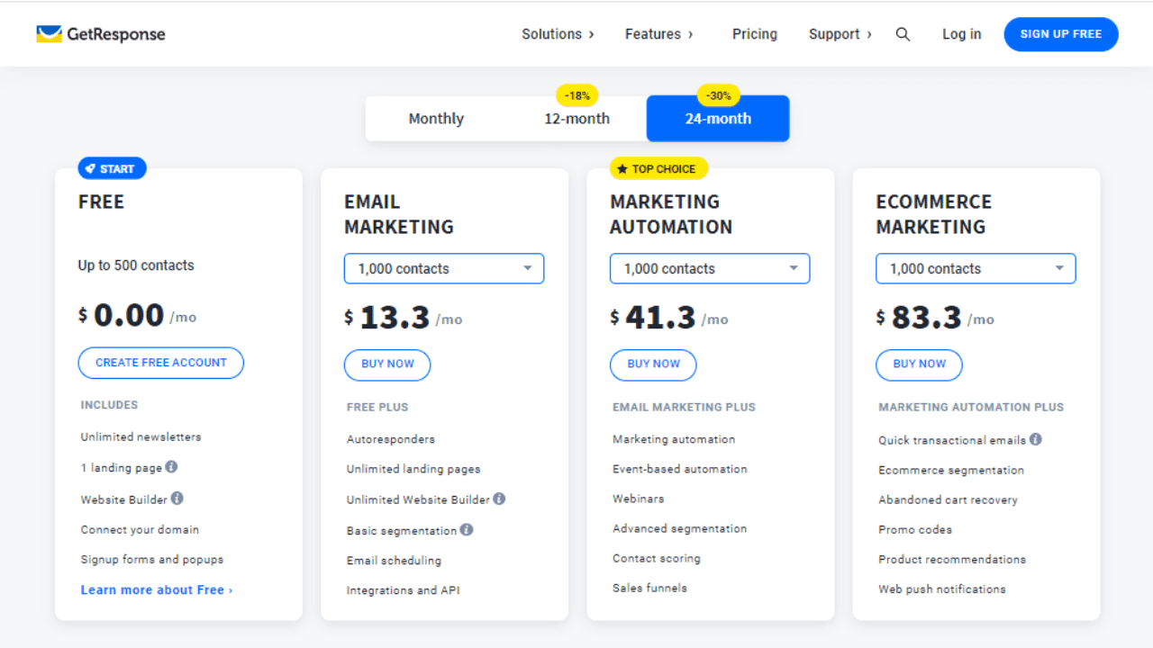Click info icon beside Unlimited Website Builder

(499, 499)
